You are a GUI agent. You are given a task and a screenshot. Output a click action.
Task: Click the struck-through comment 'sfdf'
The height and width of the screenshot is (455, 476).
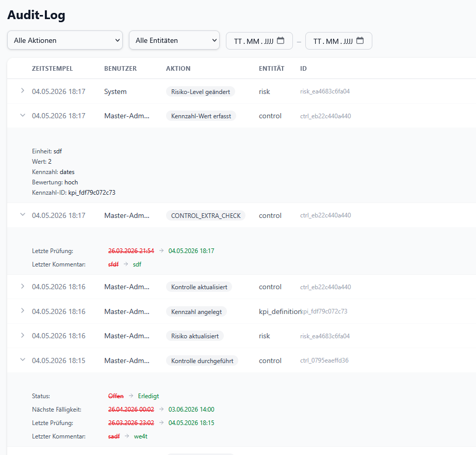(113, 264)
